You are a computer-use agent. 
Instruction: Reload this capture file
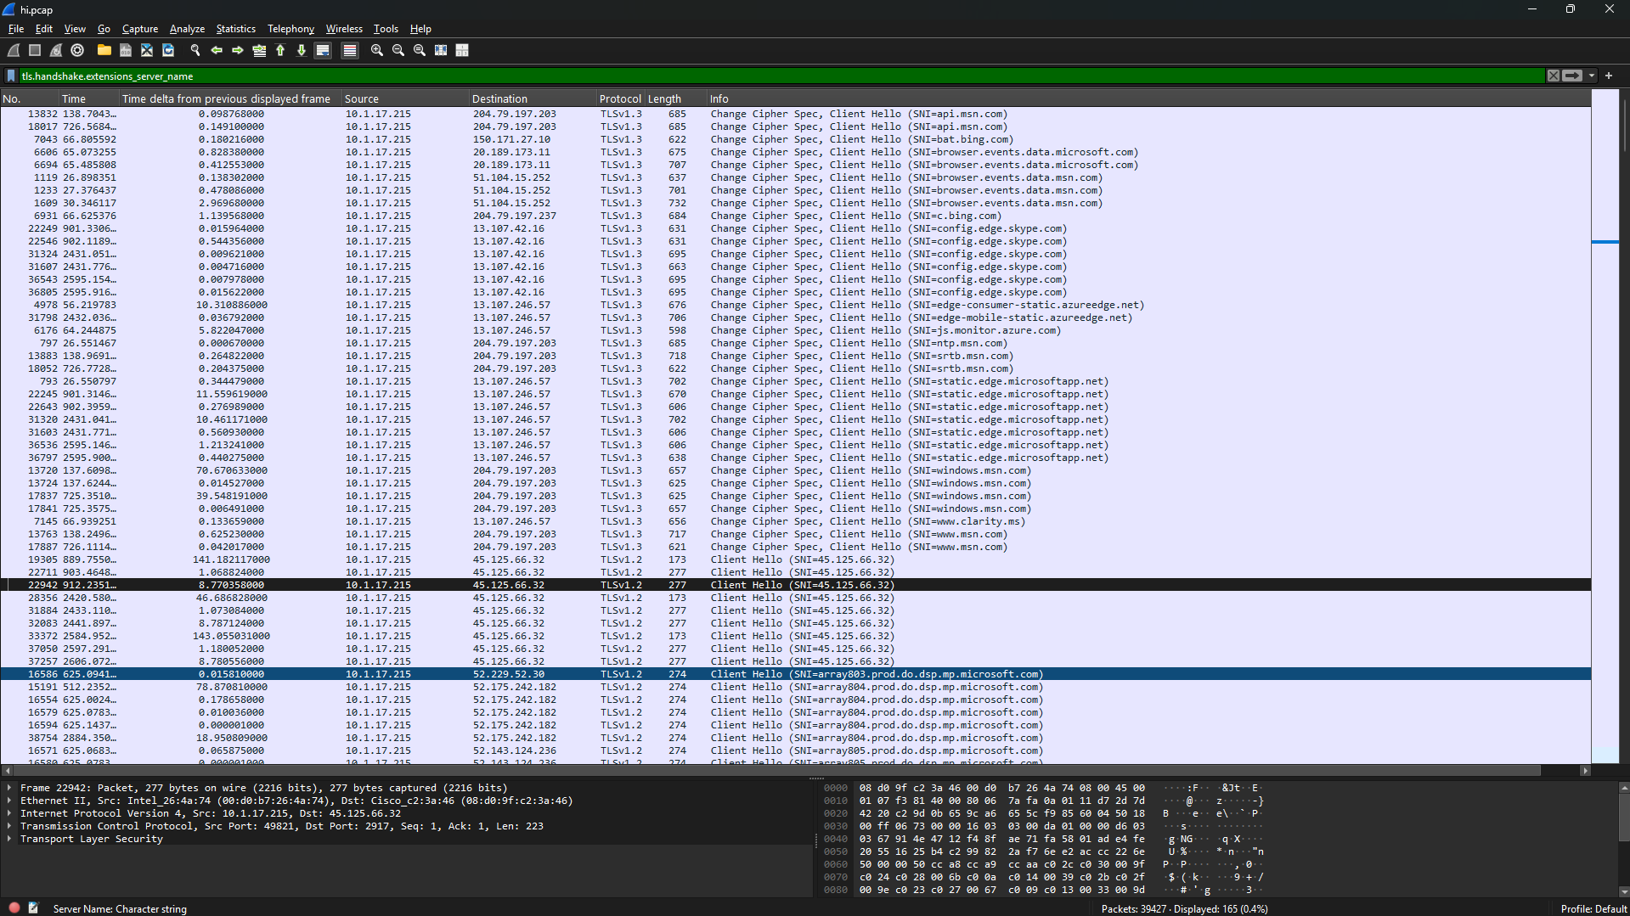pyautogui.click(x=168, y=51)
